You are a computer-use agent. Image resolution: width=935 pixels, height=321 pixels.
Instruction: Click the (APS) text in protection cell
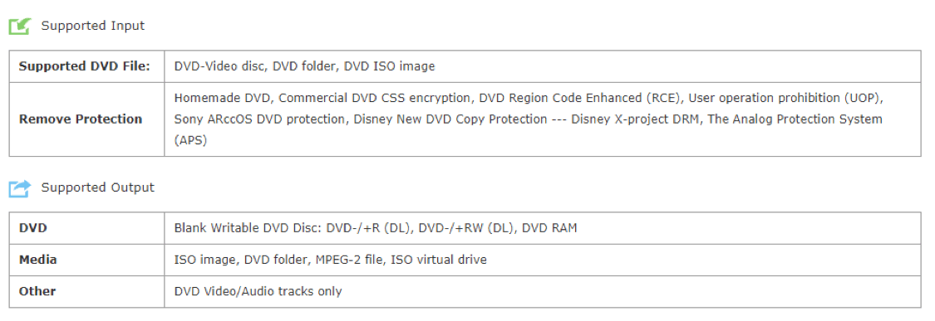pos(190,141)
